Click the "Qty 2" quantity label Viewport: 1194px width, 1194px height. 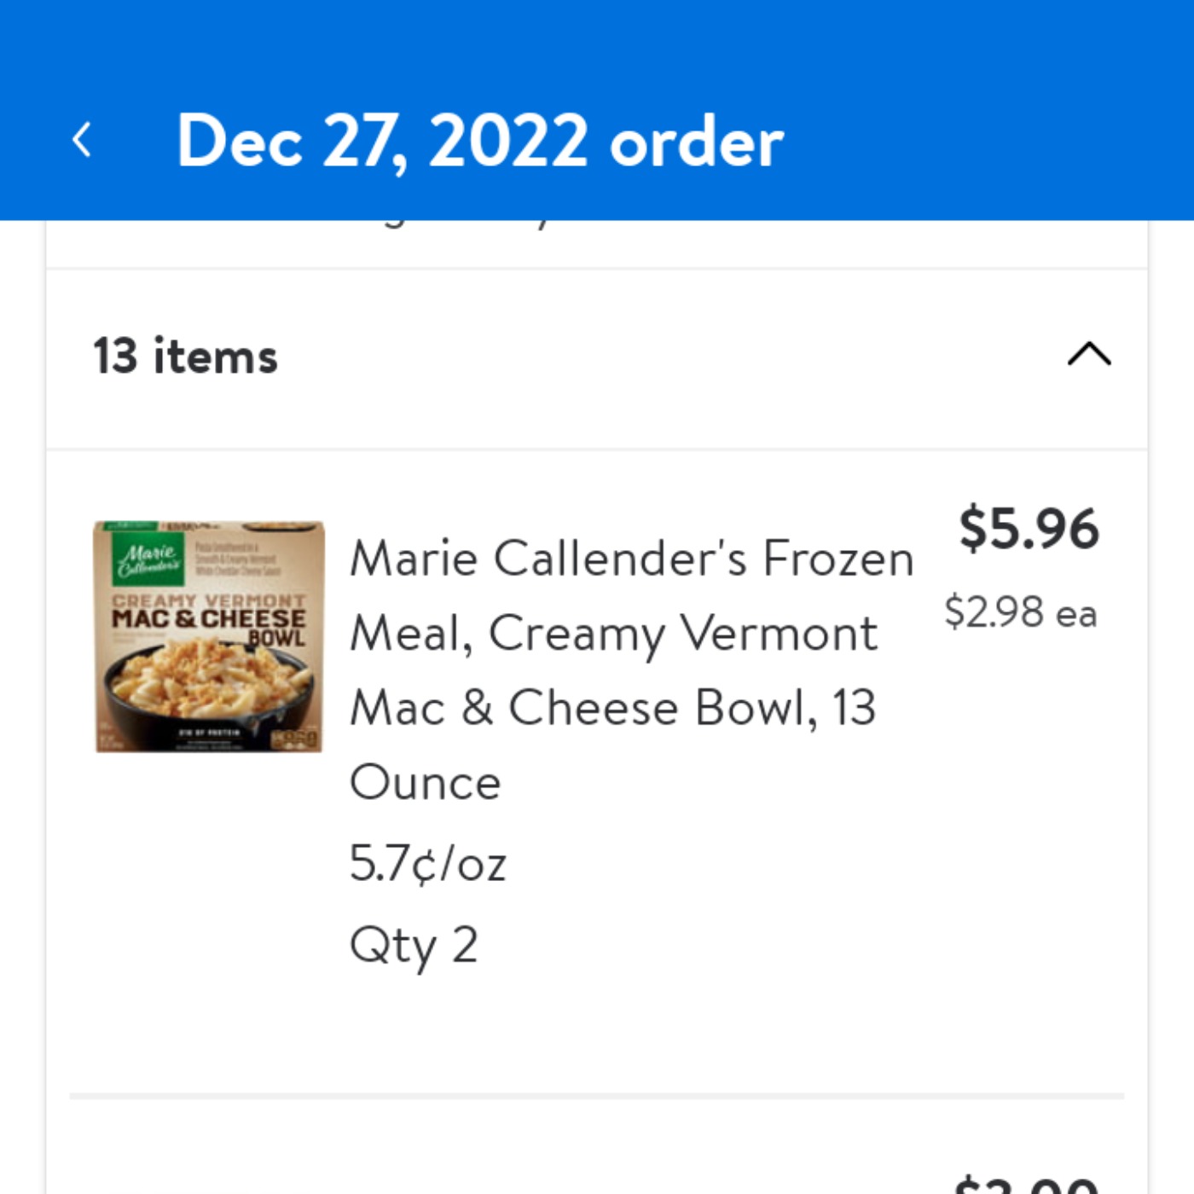coord(414,945)
